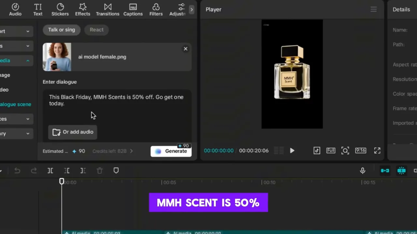This screenshot has width=417, height=234.
Task: Click the delete clip icon
Action: pos(99,170)
